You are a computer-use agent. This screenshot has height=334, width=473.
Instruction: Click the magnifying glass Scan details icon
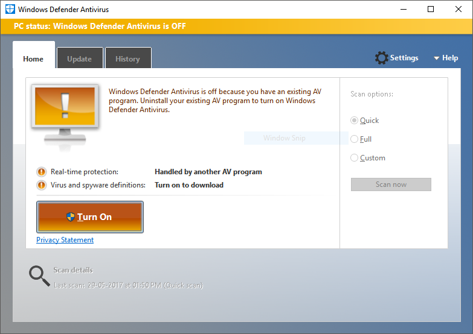pos(39,276)
